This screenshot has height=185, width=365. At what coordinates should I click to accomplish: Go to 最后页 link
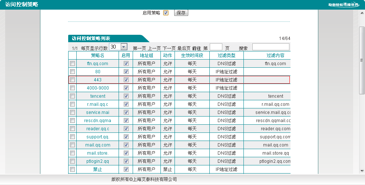tap(184, 48)
